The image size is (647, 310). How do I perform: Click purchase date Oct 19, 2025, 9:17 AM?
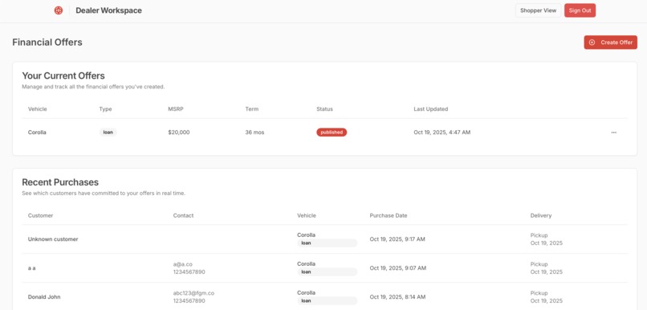click(x=397, y=239)
